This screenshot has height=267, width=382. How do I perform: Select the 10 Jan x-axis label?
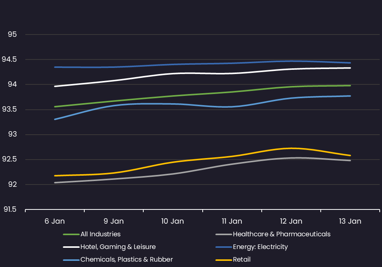pyautogui.click(x=172, y=221)
